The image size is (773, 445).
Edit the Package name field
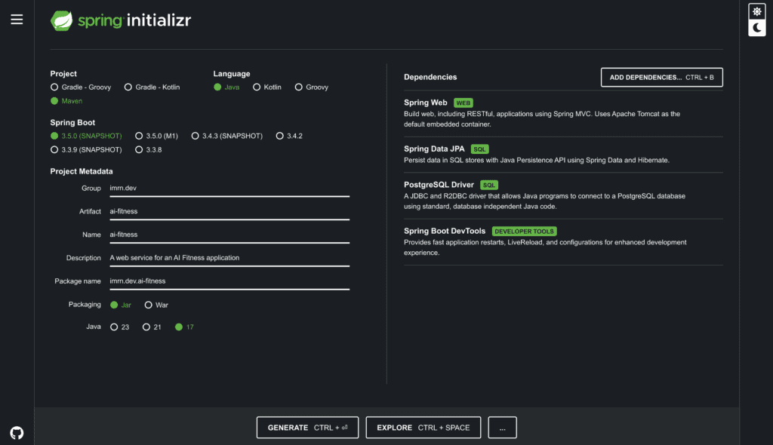point(229,281)
